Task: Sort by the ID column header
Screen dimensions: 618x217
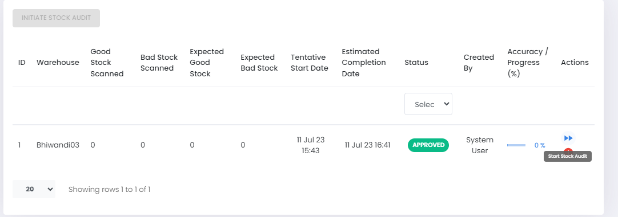Action: pyautogui.click(x=22, y=63)
